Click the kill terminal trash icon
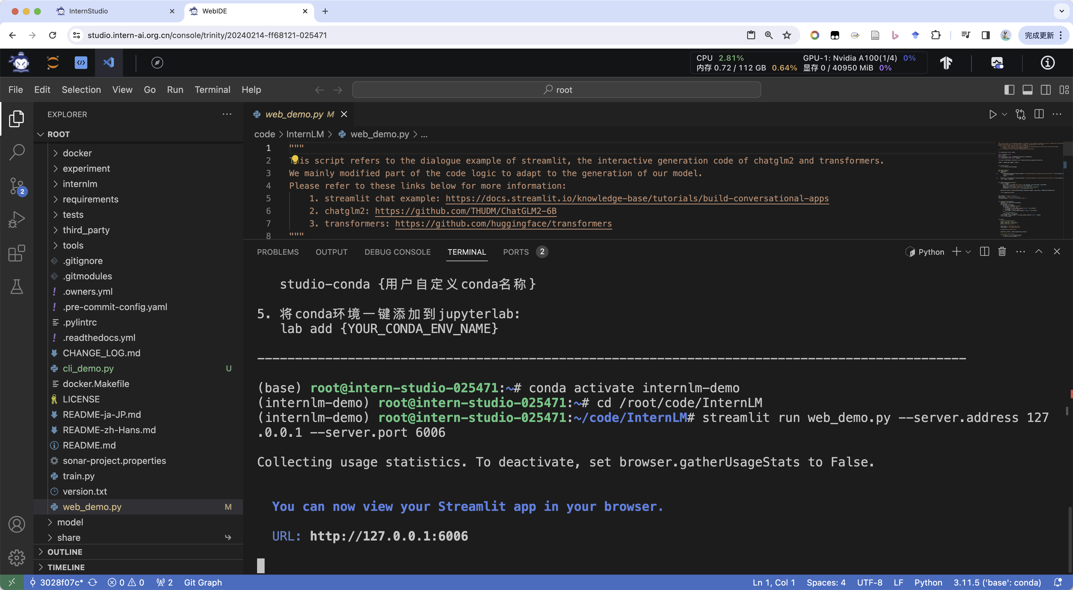The height and width of the screenshot is (590, 1073). coord(1002,251)
